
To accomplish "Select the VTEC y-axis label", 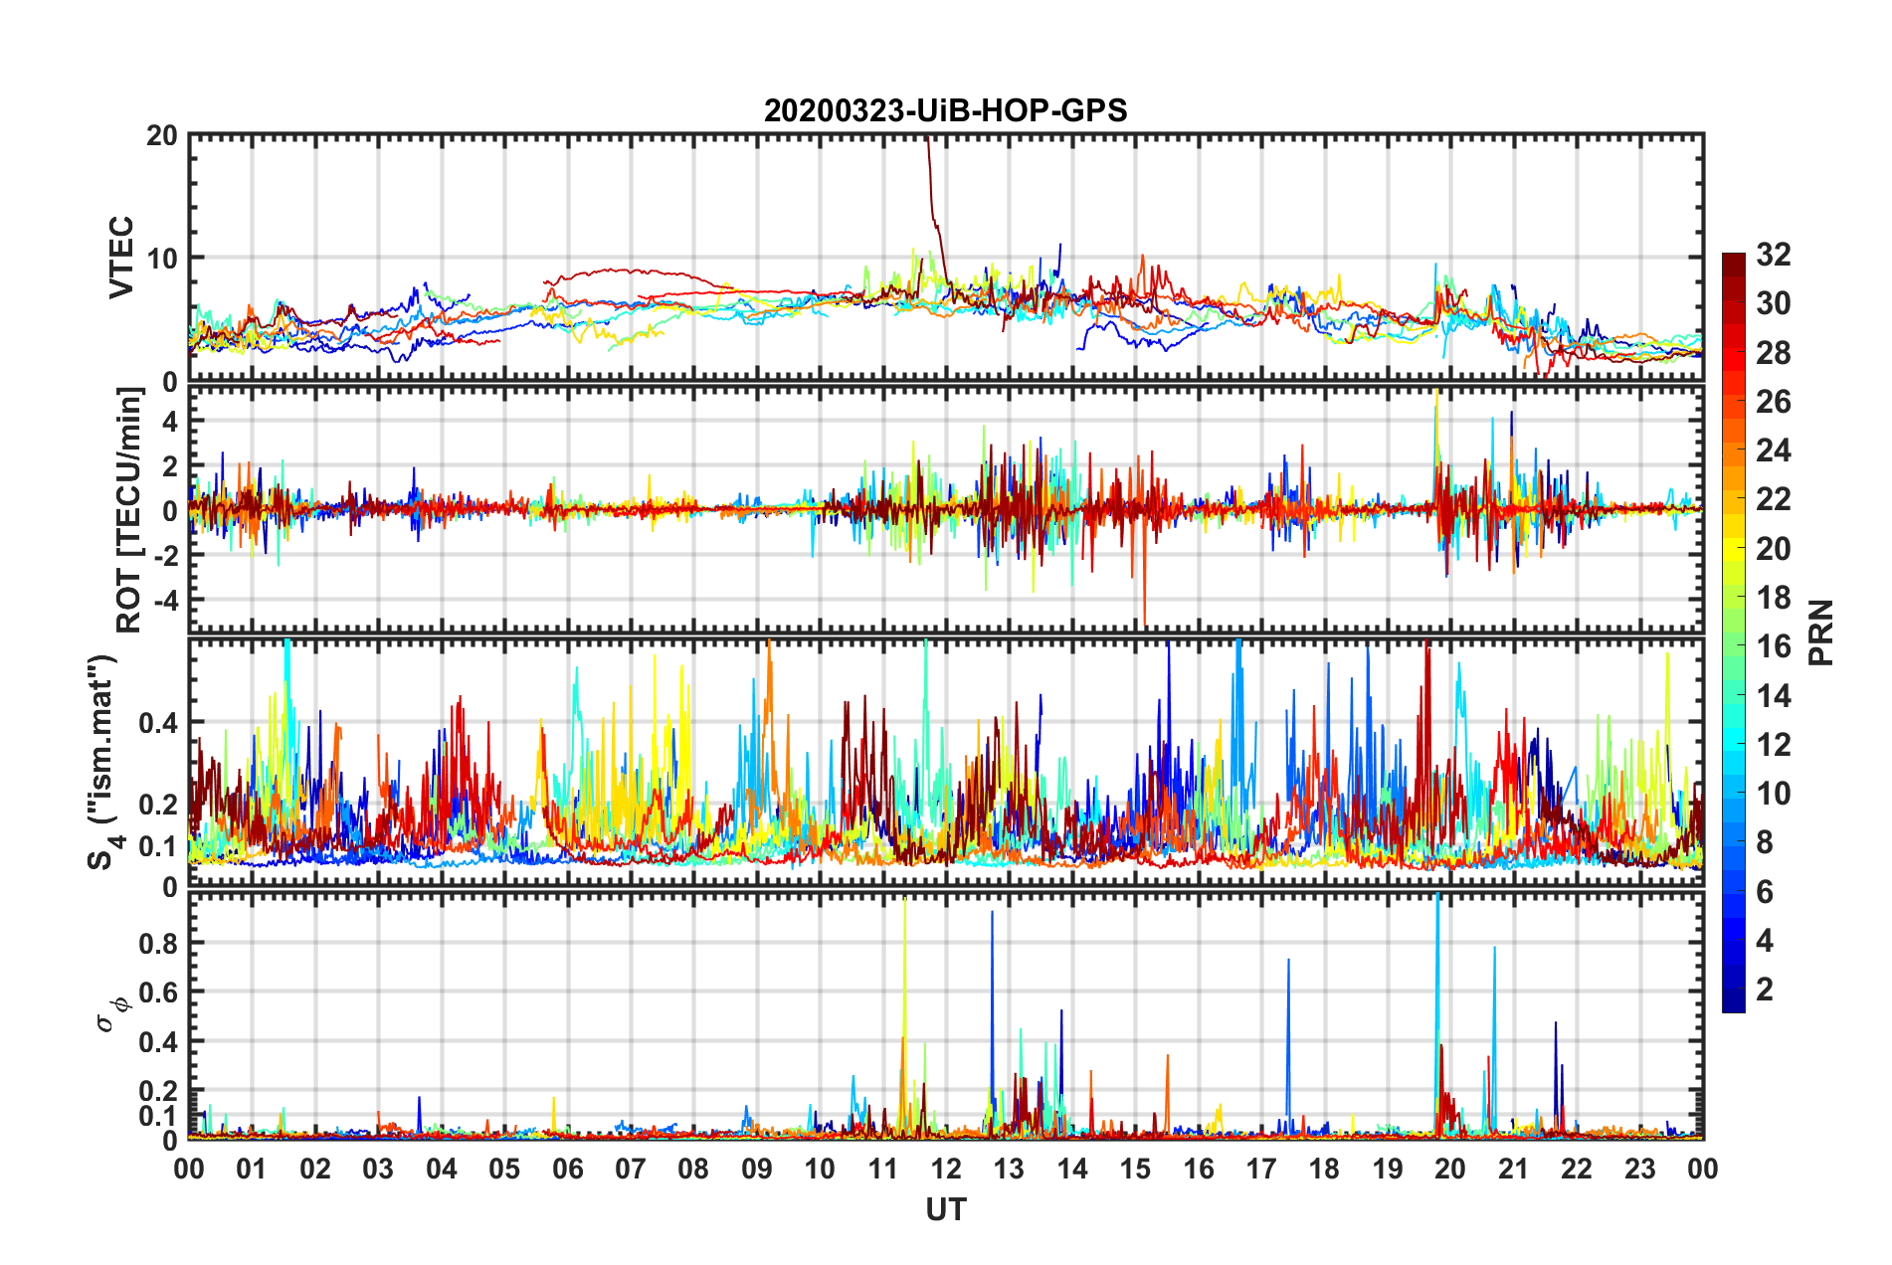I will tap(121, 258).
